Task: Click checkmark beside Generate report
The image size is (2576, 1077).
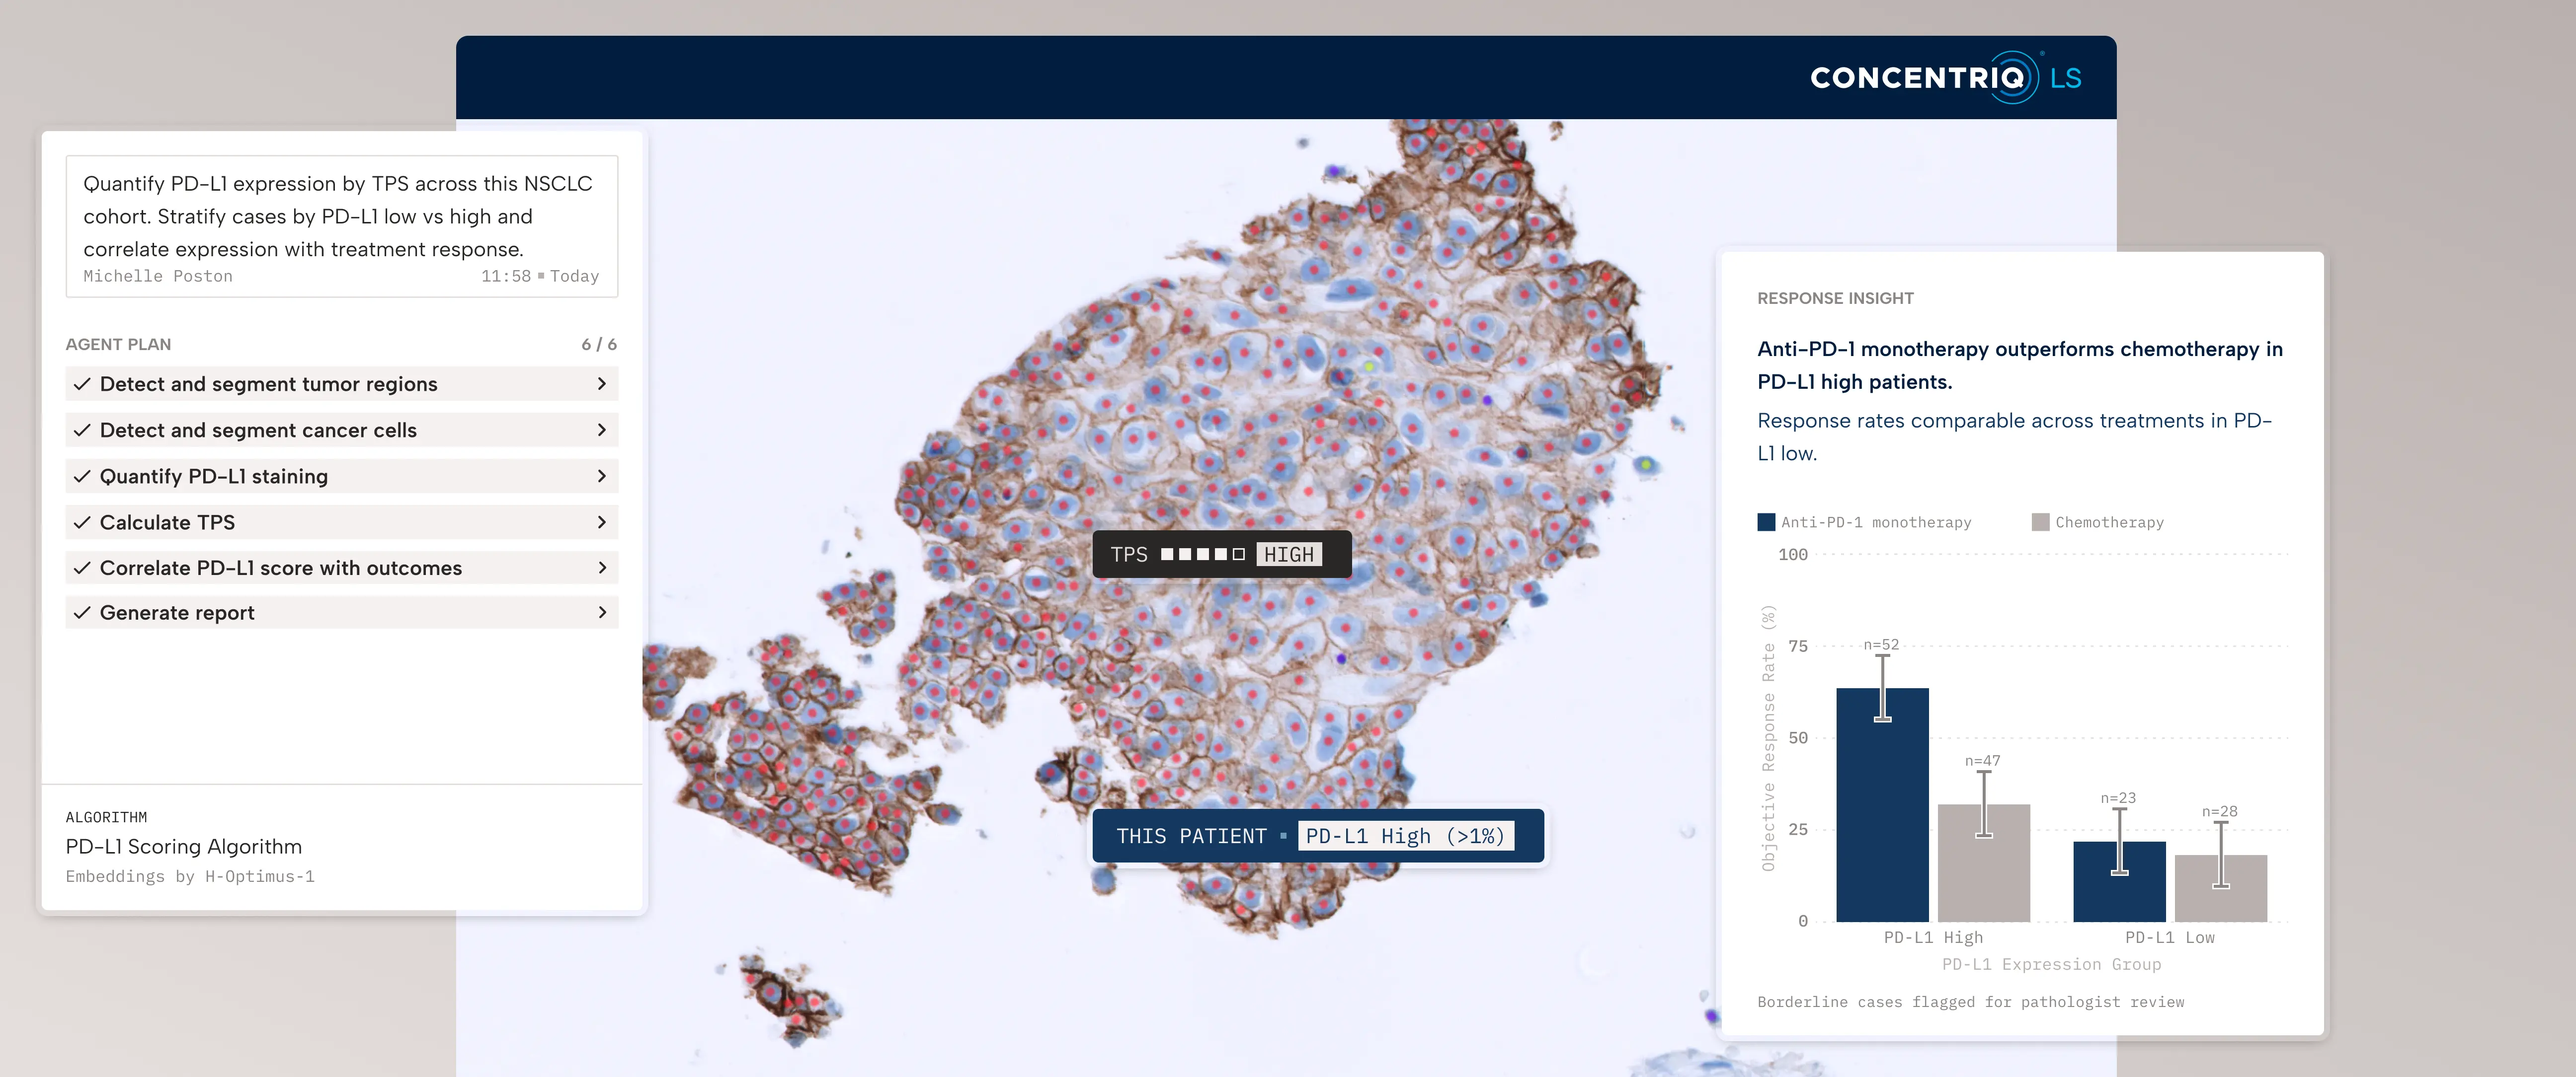Action: click(x=82, y=612)
